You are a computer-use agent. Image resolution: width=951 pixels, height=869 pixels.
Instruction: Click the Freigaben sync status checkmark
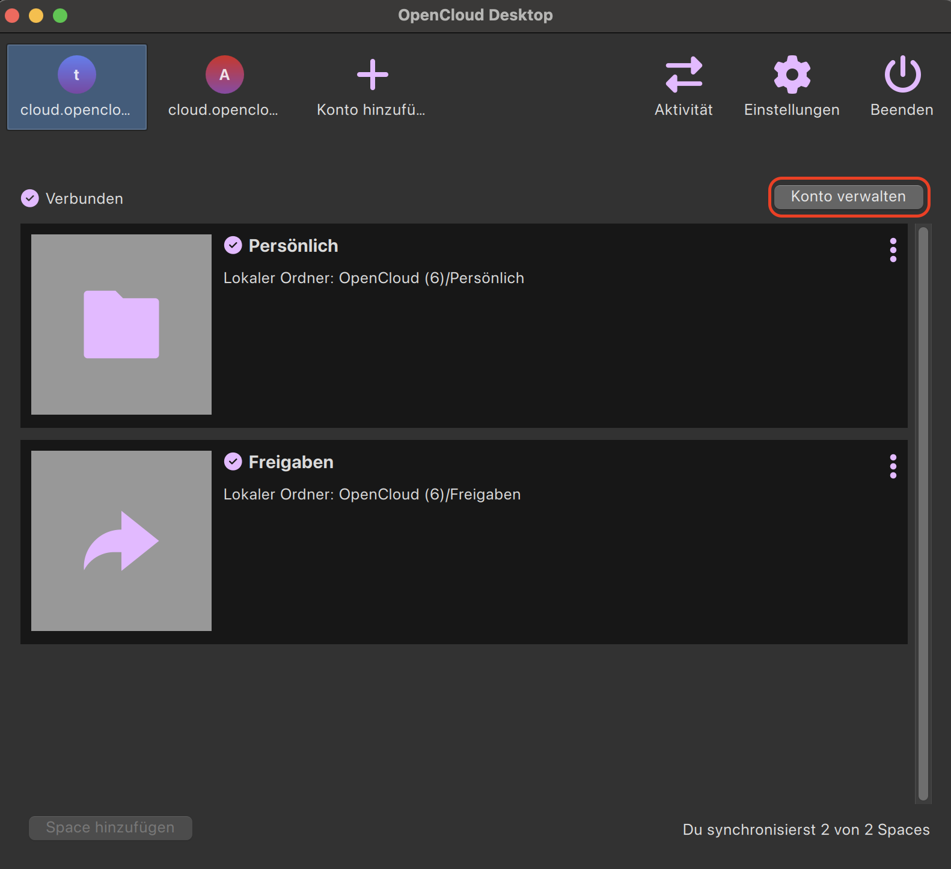233,462
